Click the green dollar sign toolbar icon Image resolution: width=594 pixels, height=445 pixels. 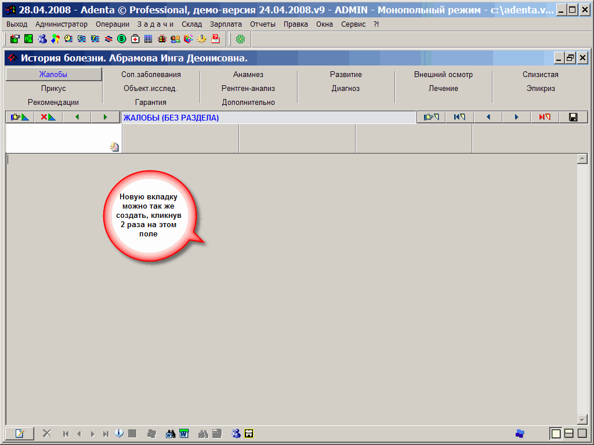point(122,39)
